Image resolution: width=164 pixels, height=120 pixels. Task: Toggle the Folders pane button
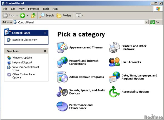pos(64,16)
